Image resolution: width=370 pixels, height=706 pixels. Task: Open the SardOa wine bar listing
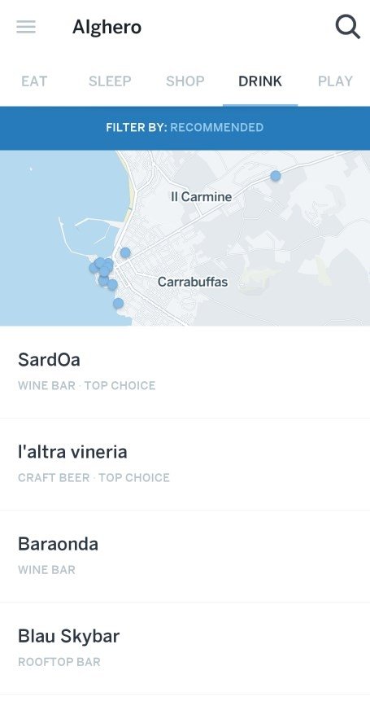point(185,372)
